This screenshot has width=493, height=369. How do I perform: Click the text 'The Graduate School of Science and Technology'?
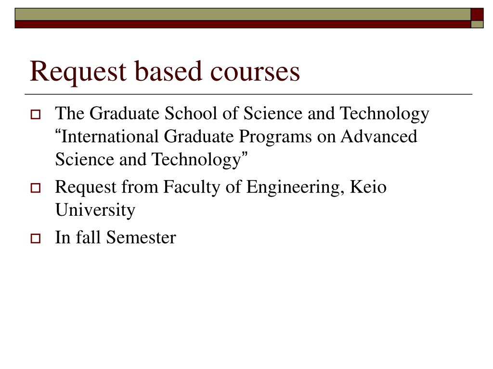click(x=242, y=114)
